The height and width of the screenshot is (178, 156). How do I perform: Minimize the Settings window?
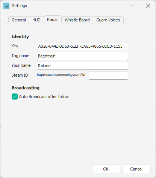(132, 6)
